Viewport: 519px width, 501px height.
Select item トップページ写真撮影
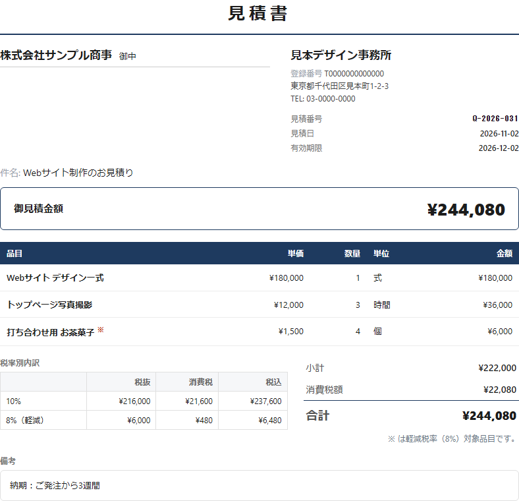pyautogui.click(x=49, y=305)
